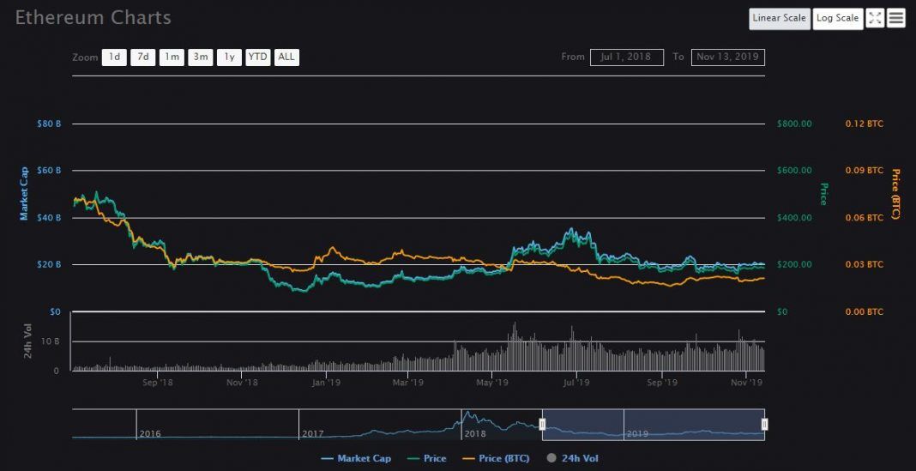
Task: Click the 0.09 BTC axis label
Action: (865, 171)
